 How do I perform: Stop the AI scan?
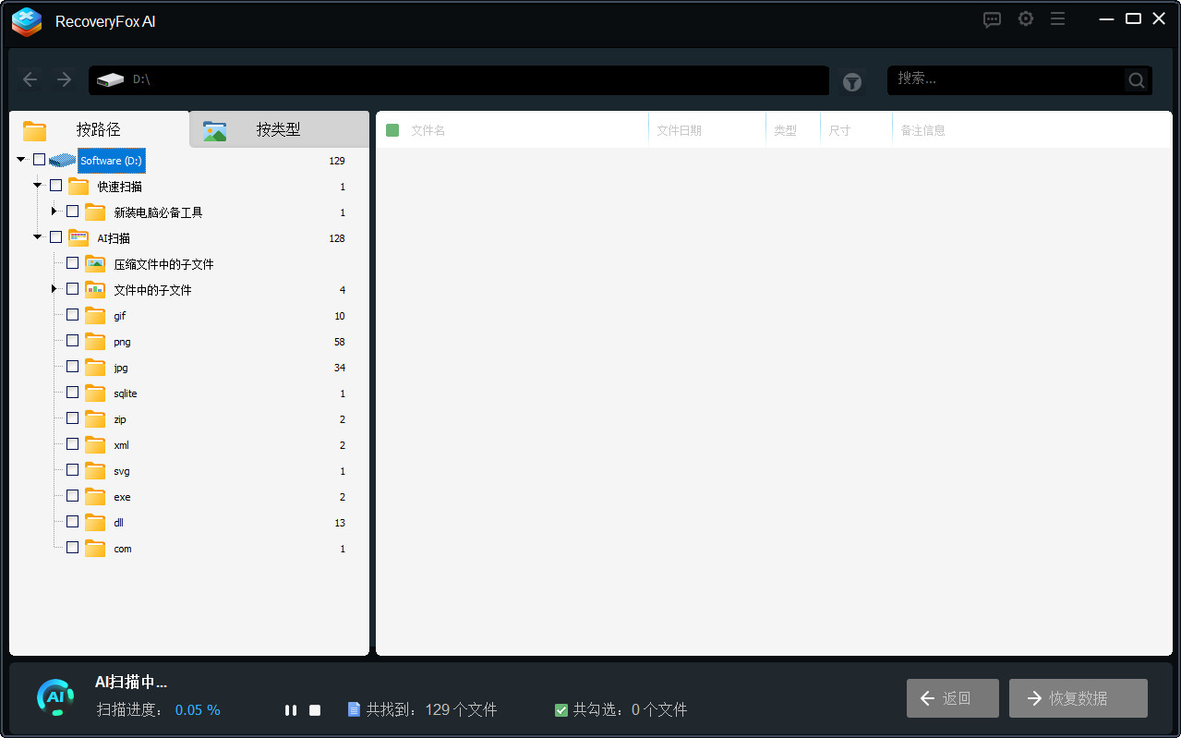[314, 709]
